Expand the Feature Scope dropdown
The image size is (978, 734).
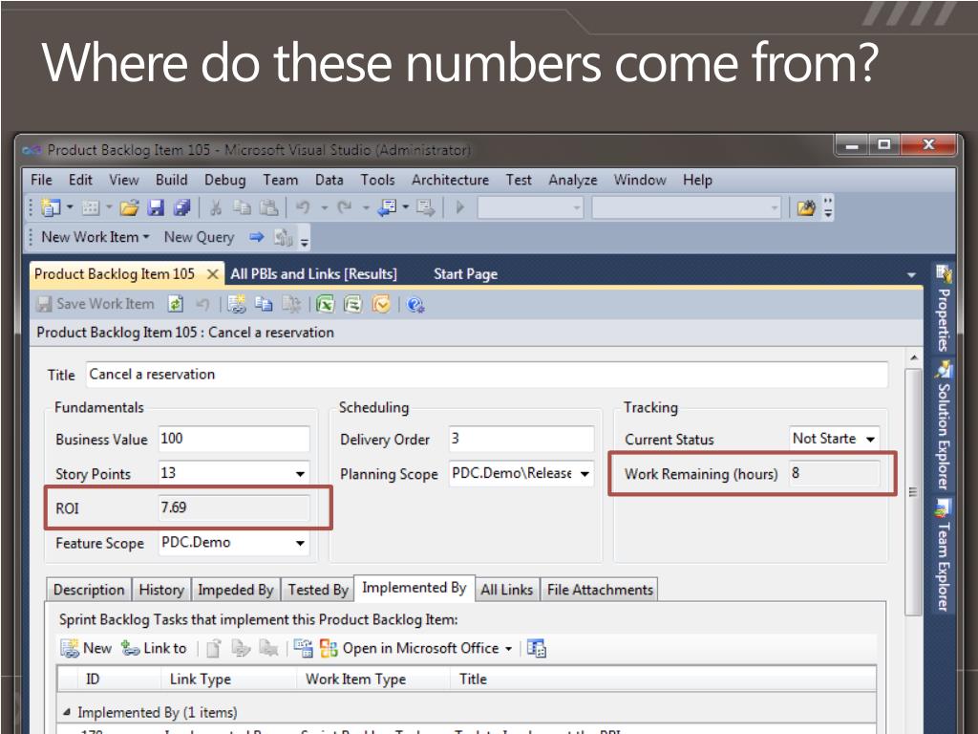(300, 543)
